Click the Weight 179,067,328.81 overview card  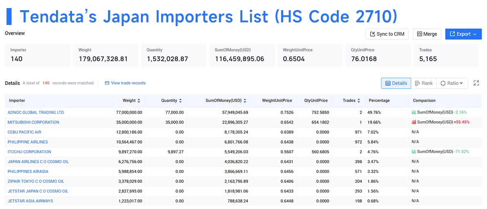tap(106, 56)
